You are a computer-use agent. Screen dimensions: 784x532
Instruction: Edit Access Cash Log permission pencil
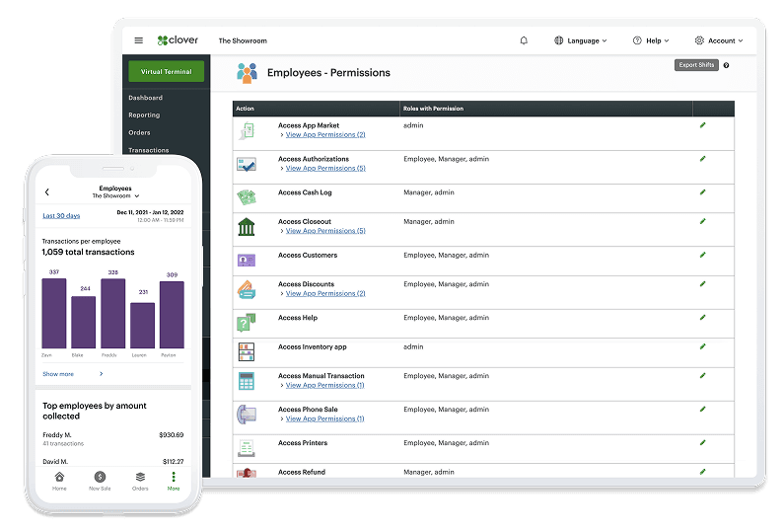pos(702,192)
